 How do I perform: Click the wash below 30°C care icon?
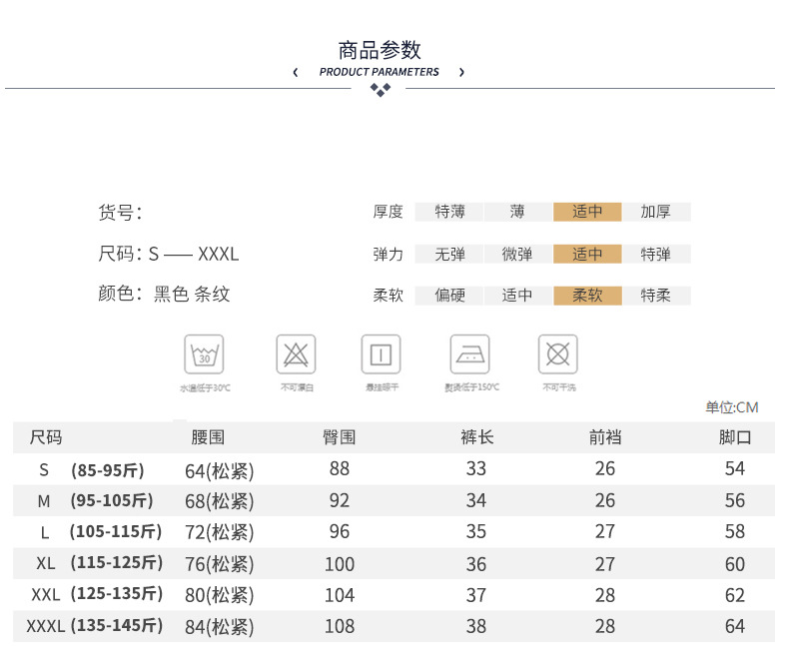coord(204,354)
